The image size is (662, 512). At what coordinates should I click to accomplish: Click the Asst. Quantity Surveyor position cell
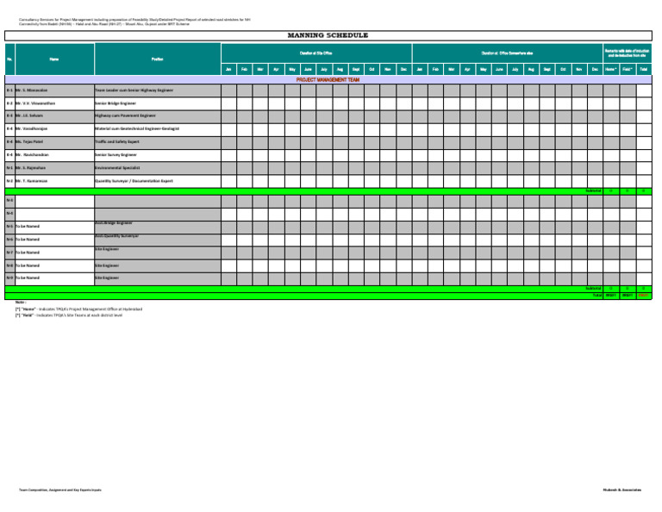tap(157, 237)
